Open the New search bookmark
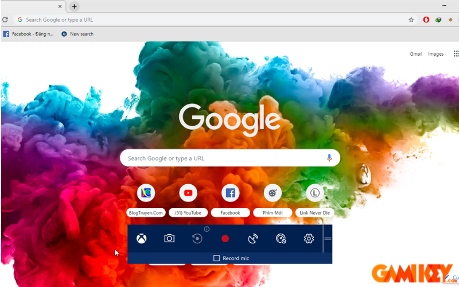This screenshot has height=287, width=459. click(77, 34)
